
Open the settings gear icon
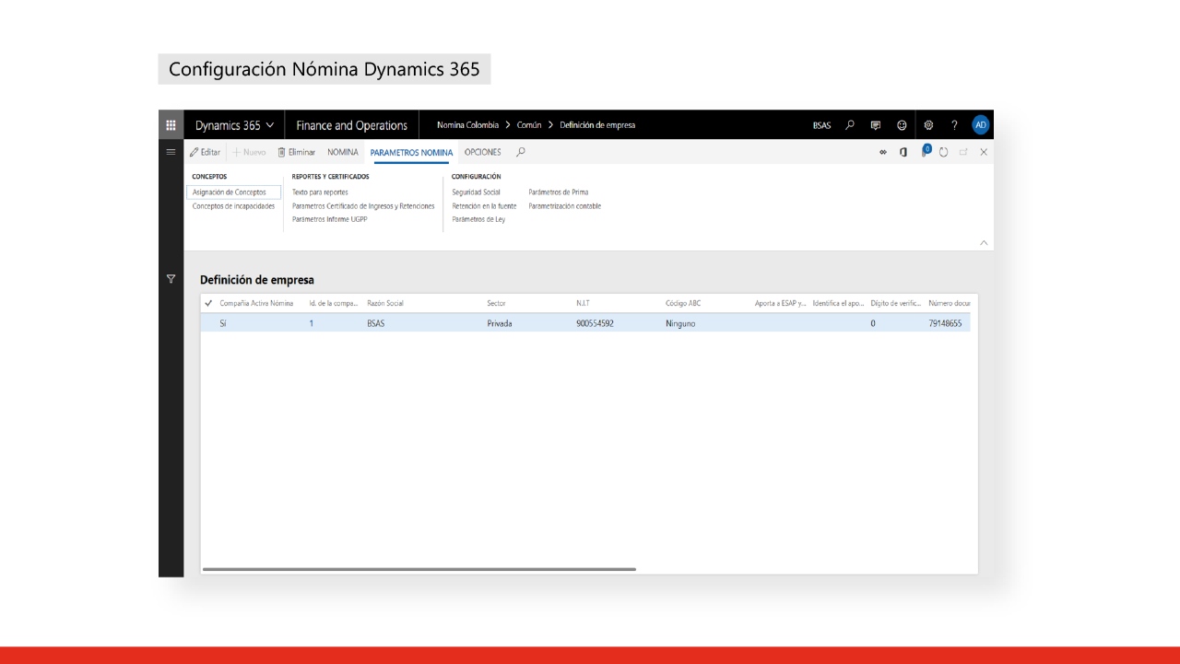click(x=928, y=125)
